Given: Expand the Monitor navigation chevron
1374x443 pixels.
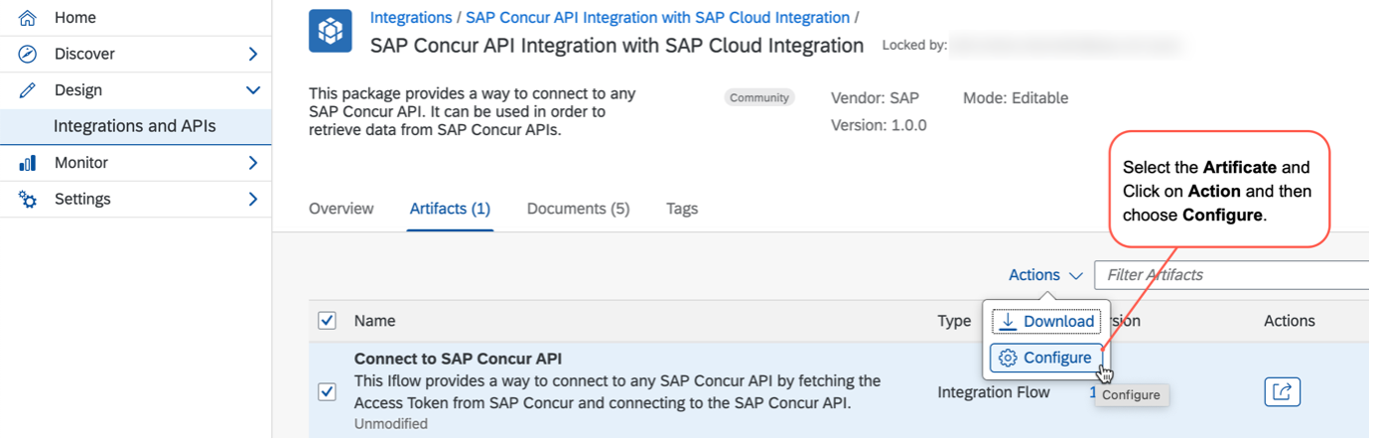Looking at the screenshot, I should [x=253, y=163].
